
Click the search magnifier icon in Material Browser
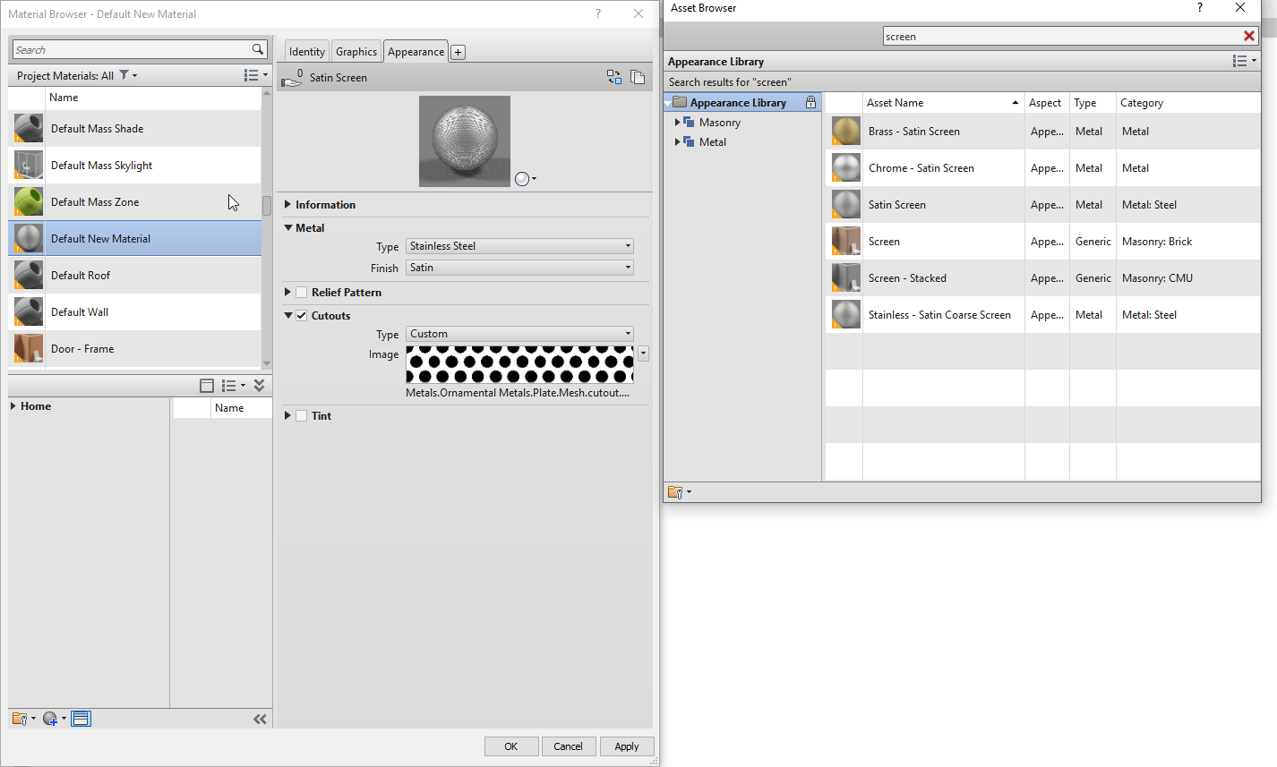258,49
